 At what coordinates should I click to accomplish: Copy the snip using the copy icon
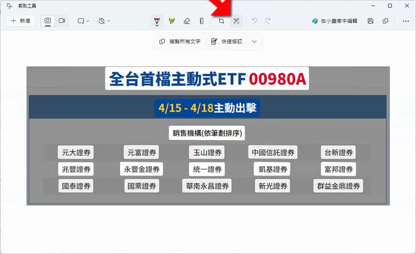click(x=386, y=21)
